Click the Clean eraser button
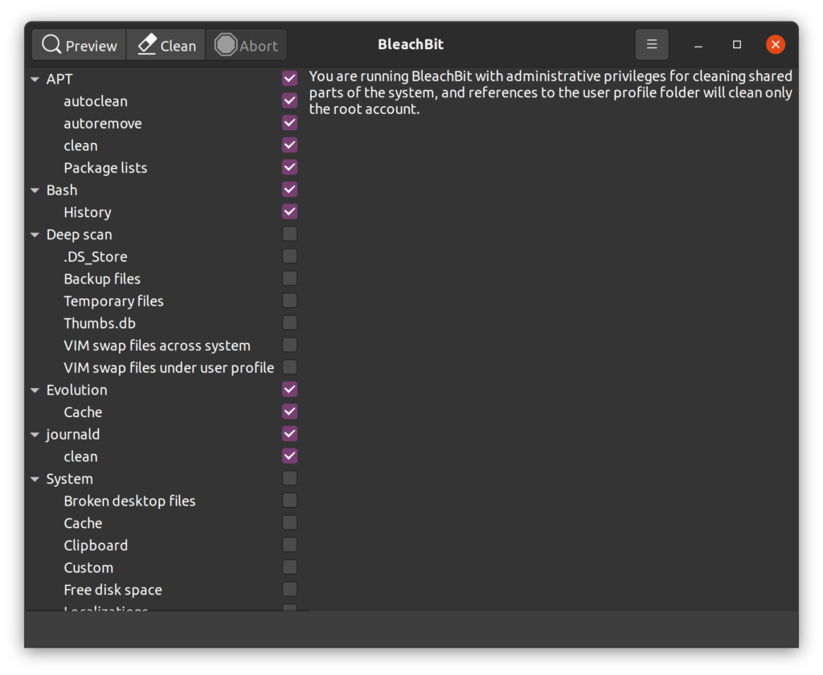 pos(166,45)
